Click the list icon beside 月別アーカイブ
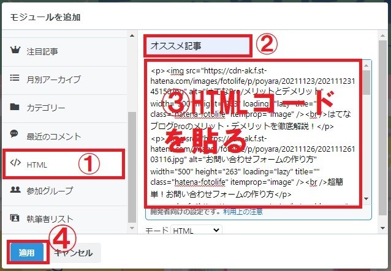 (15, 78)
